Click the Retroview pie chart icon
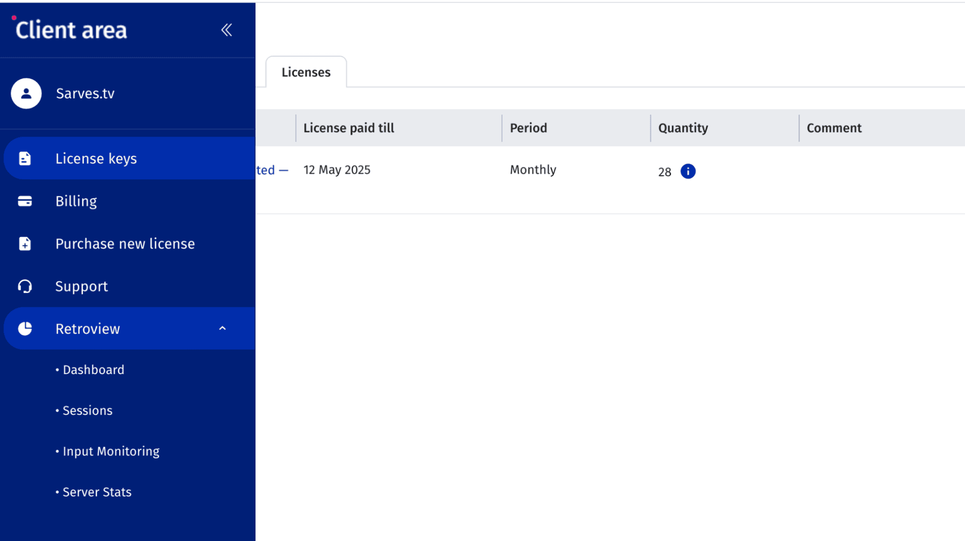Viewport: 965px width, 541px height. [x=25, y=329]
